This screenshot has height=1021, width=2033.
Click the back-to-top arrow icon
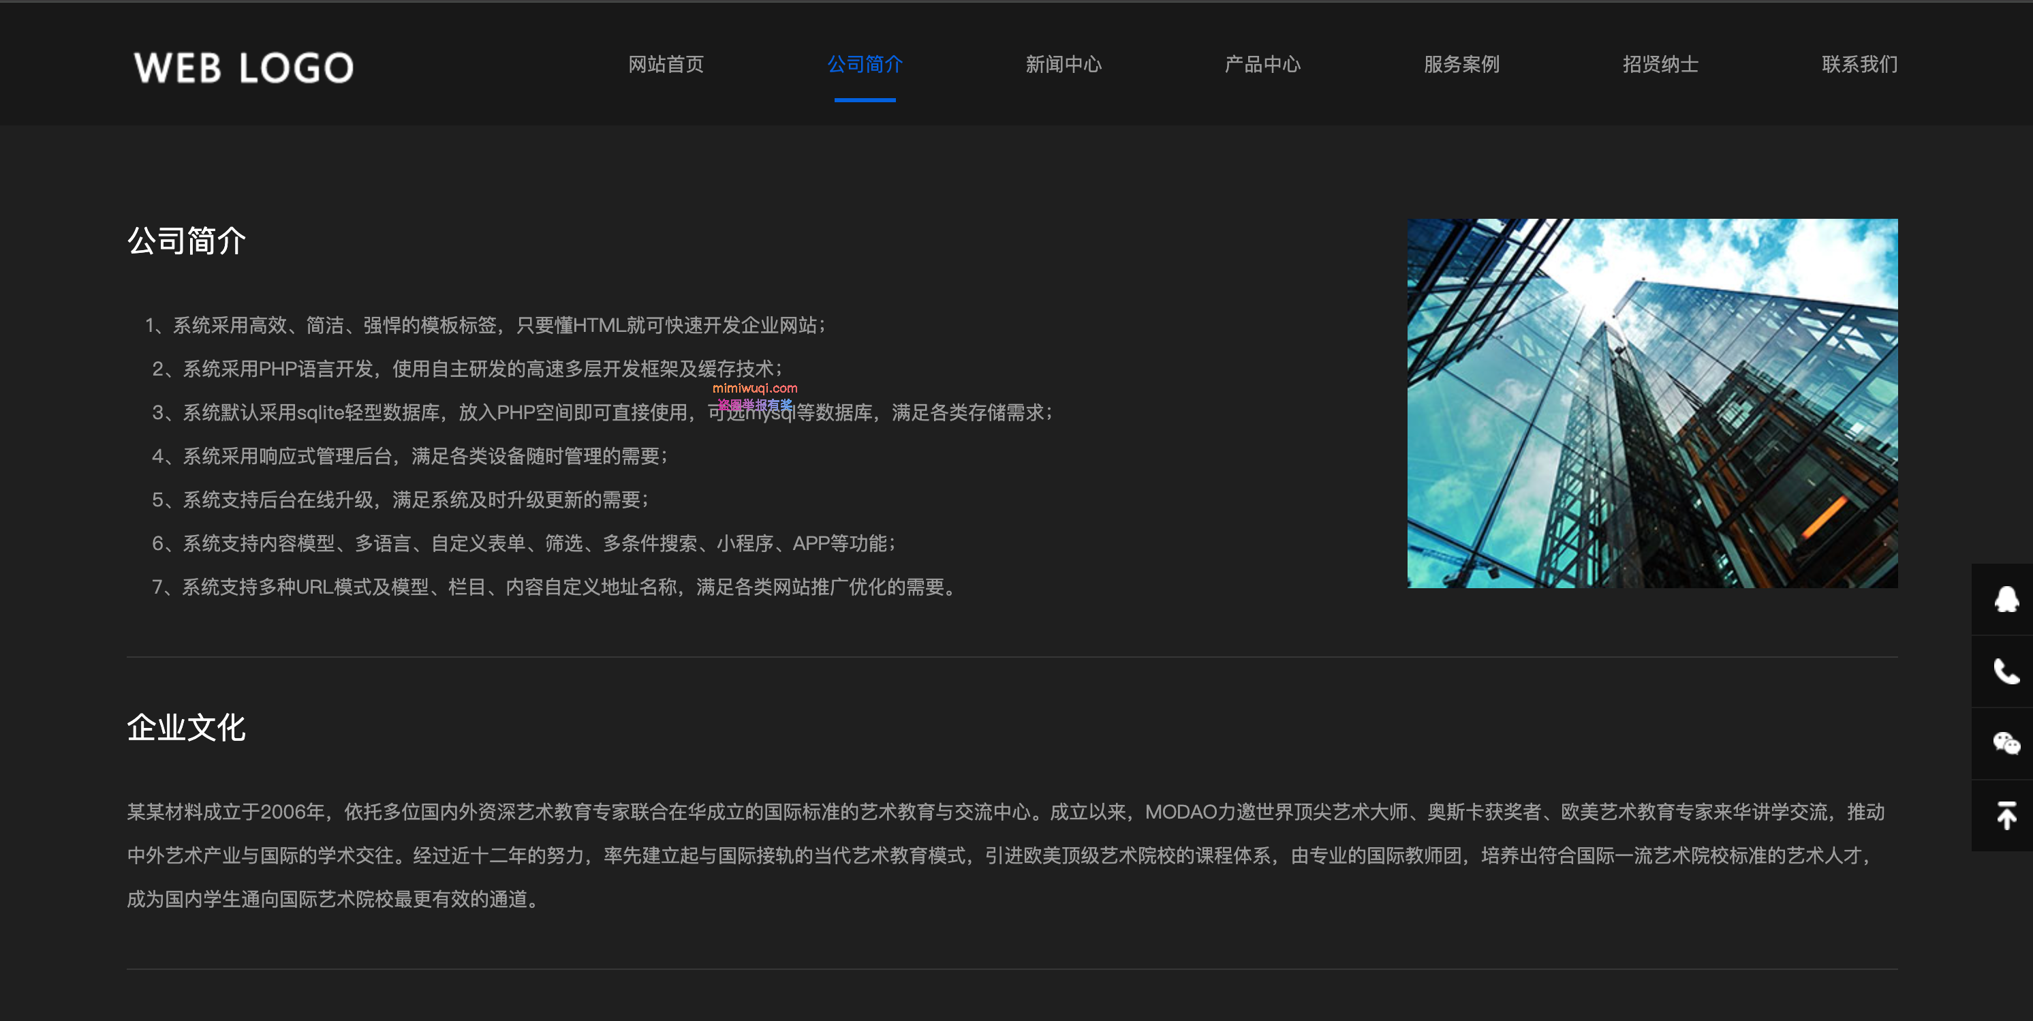pyautogui.click(x=2005, y=815)
